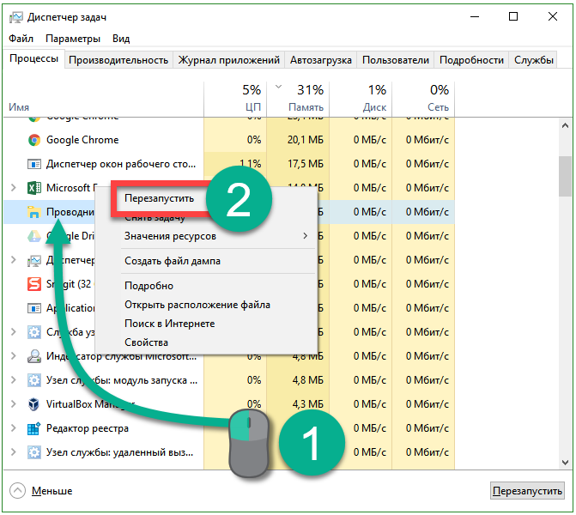Click the Редактор реестра icon
Screen dimensions: 576x515
point(34,428)
